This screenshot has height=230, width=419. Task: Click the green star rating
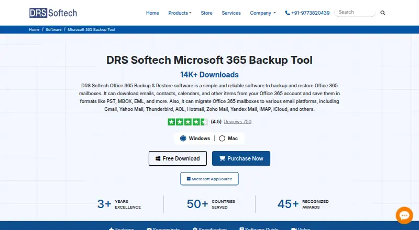(x=188, y=122)
